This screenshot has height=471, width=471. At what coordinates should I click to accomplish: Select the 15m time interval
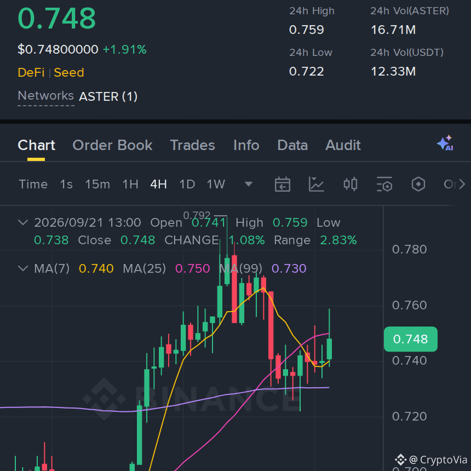pyautogui.click(x=97, y=184)
